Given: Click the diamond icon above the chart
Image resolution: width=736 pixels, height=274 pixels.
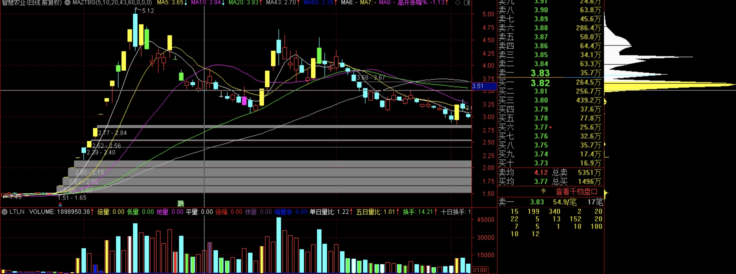Looking at the screenshot, I should coord(458,3).
